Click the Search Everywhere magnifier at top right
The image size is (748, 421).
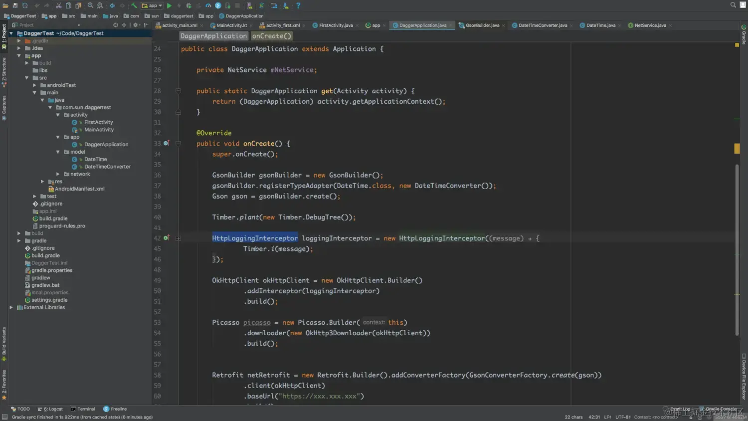pos(733,5)
